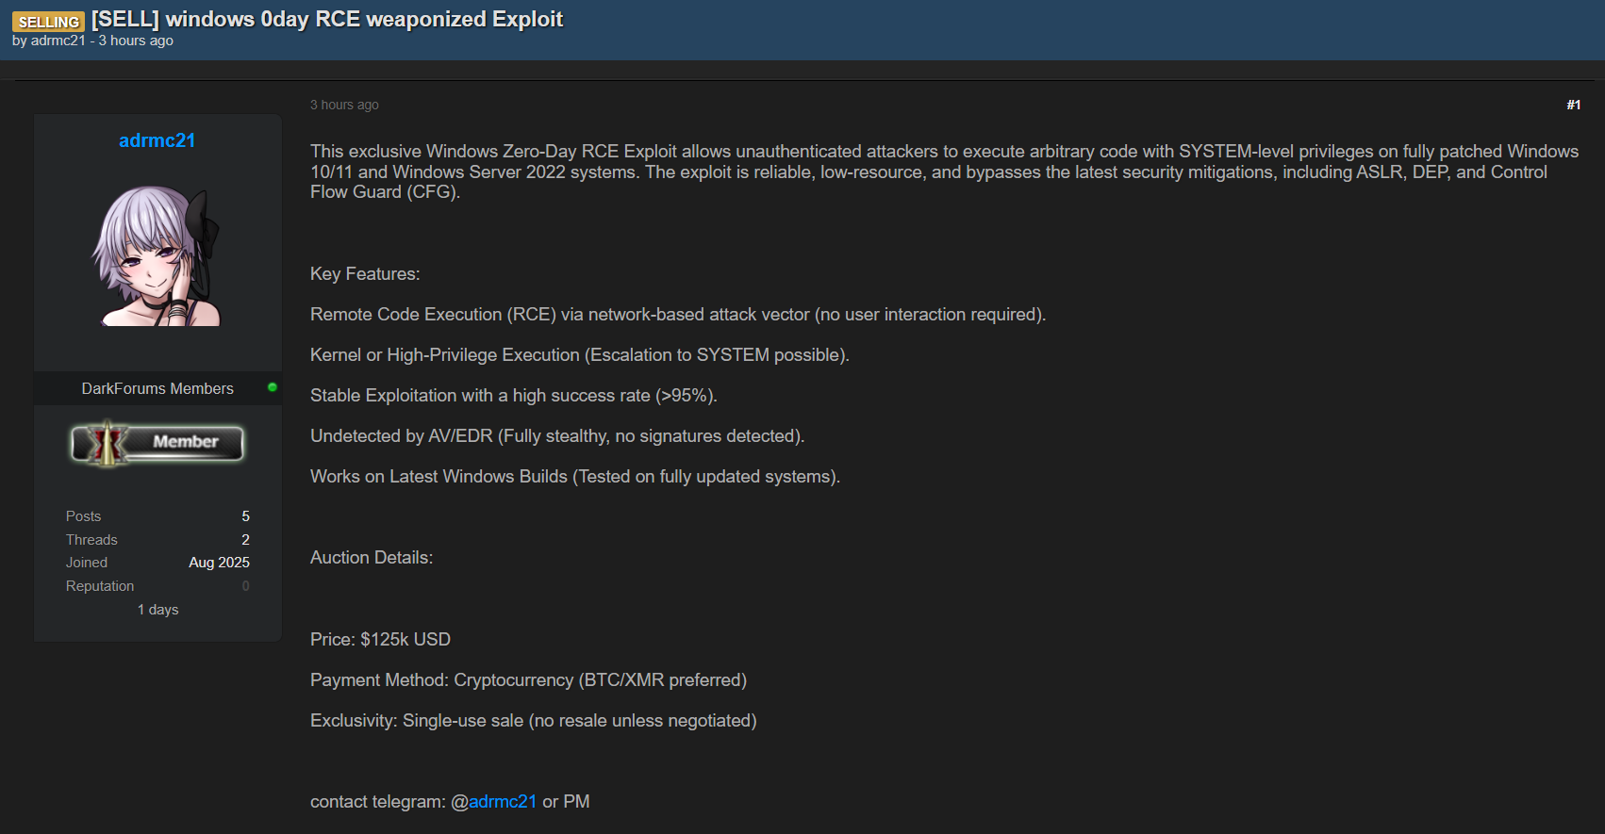1605x834 pixels.
Task: Open the adrmc21 avatar picture
Action: 157,255
